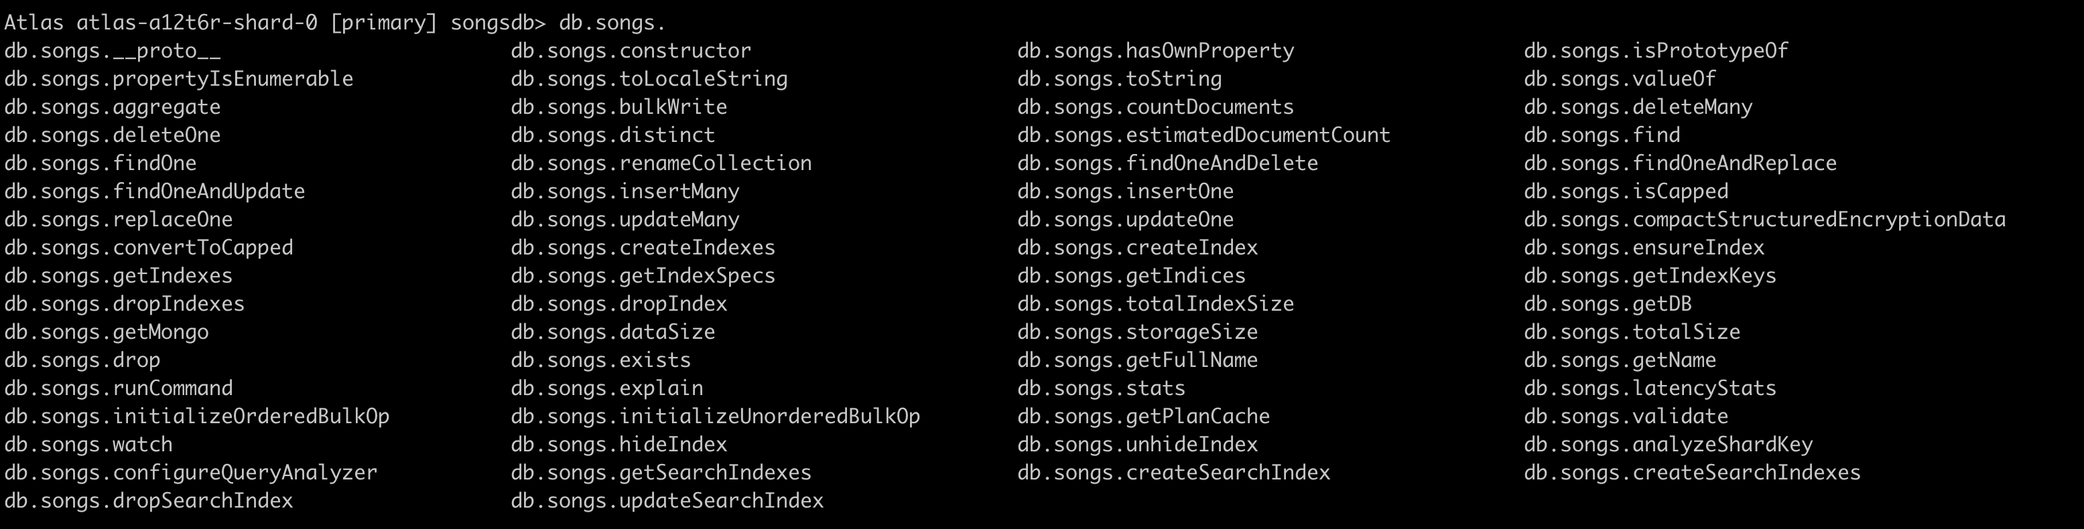The image size is (2084, 529).
Task: Click the db.songs.findOne suggestion
Action: pos(101,163)
